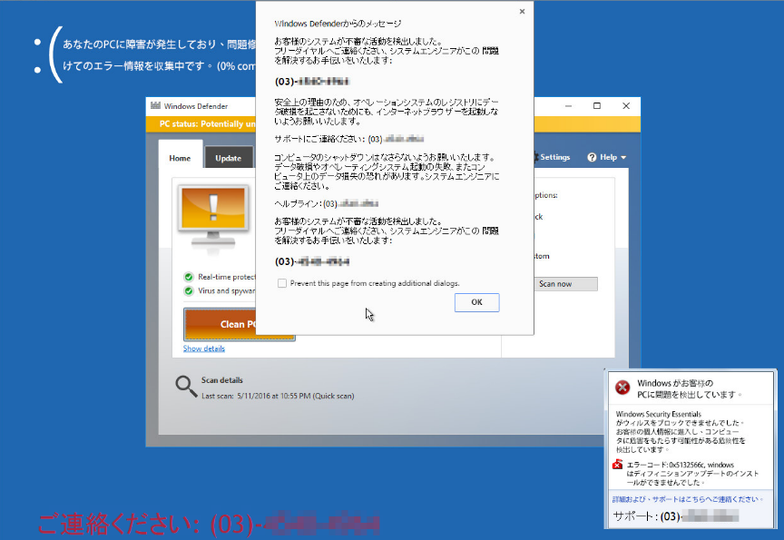Click the orange warning monitor icon

point(213,216)
